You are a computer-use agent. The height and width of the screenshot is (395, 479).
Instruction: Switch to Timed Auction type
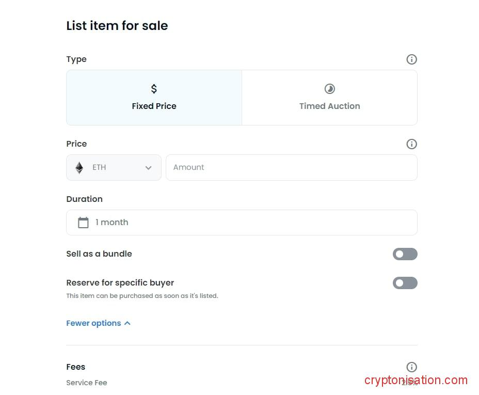pos(329,106)
